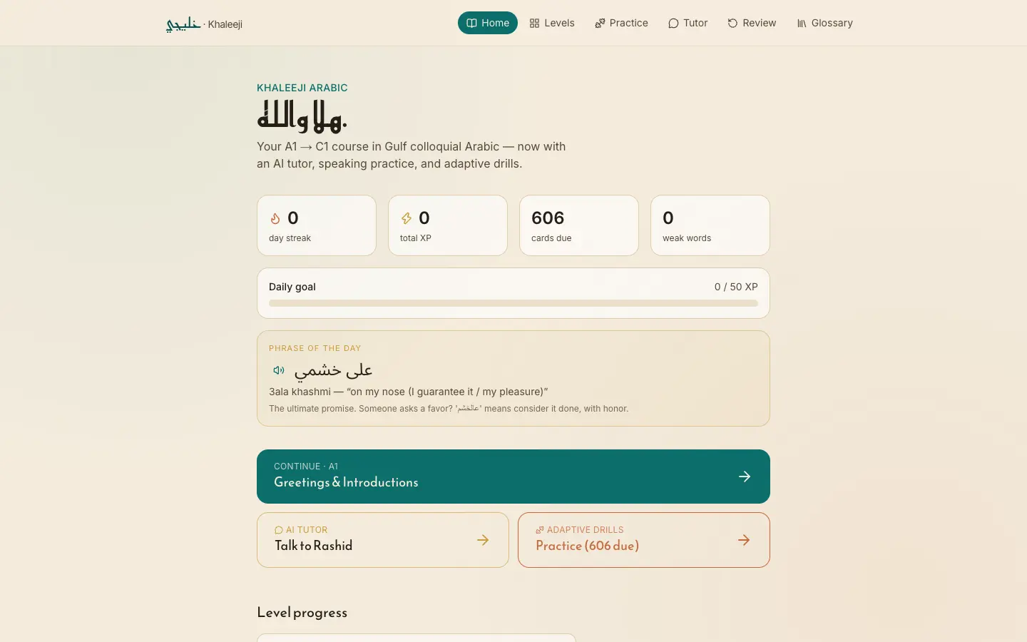Click the Daily goal progress bar
Viewport: 1027px width, 642px height.
pyautogui.click(x=513, y=303)
